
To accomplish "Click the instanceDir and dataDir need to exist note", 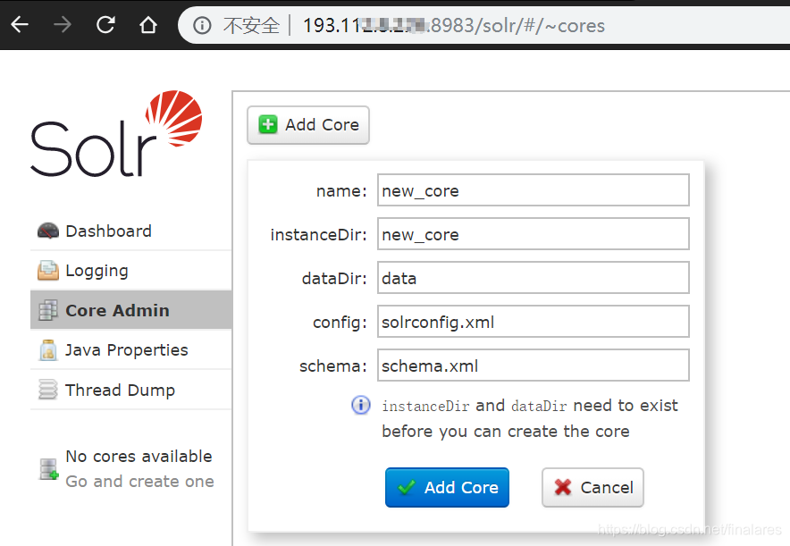I will 530,418.
